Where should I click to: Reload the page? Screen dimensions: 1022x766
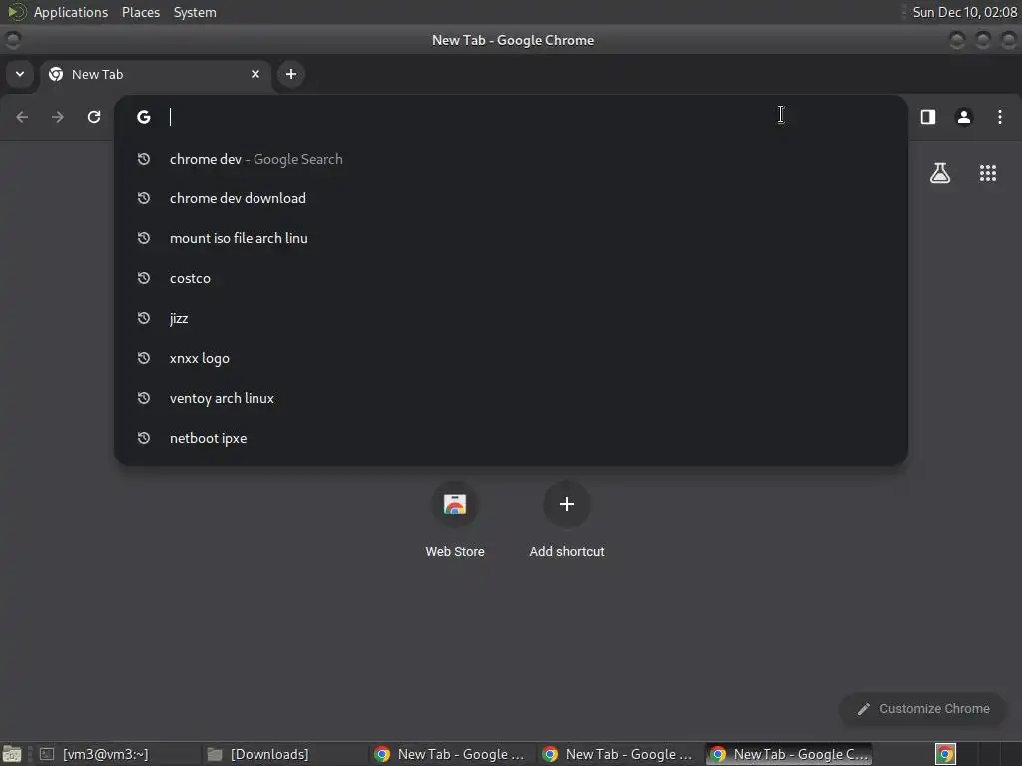(94, 117)
